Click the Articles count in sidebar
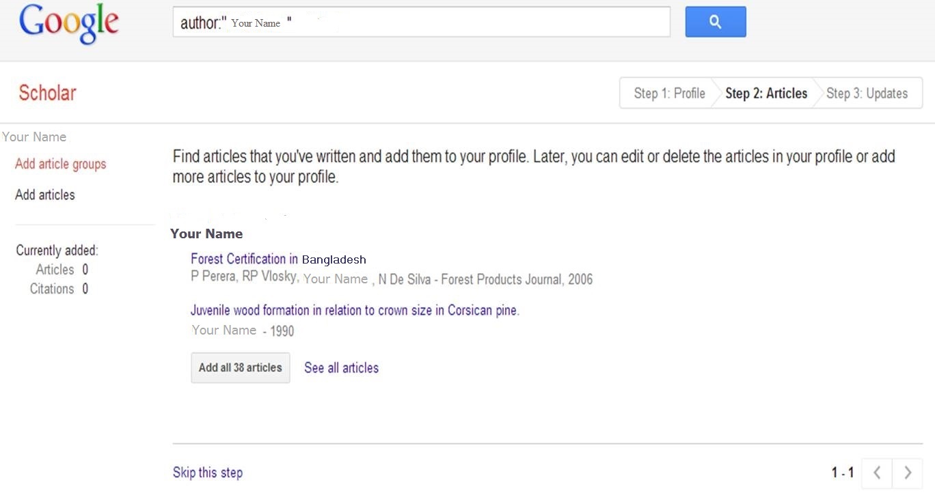935x495 pixels. point(62,270)
